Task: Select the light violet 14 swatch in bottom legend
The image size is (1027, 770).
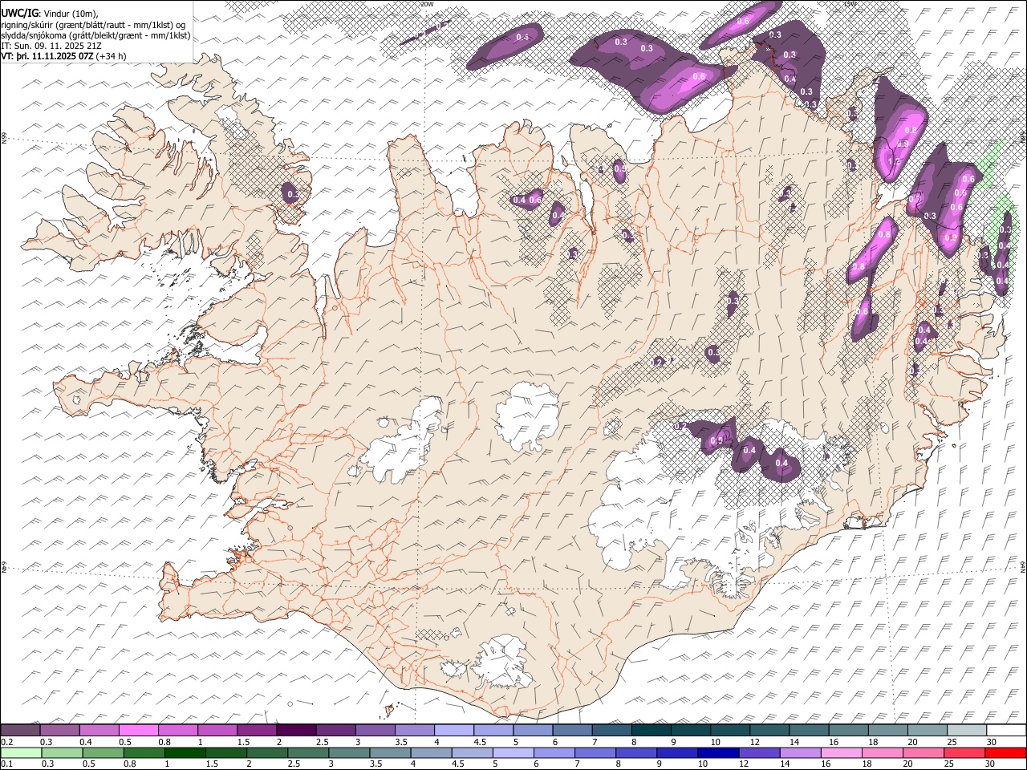Action: tap(801, 752)
